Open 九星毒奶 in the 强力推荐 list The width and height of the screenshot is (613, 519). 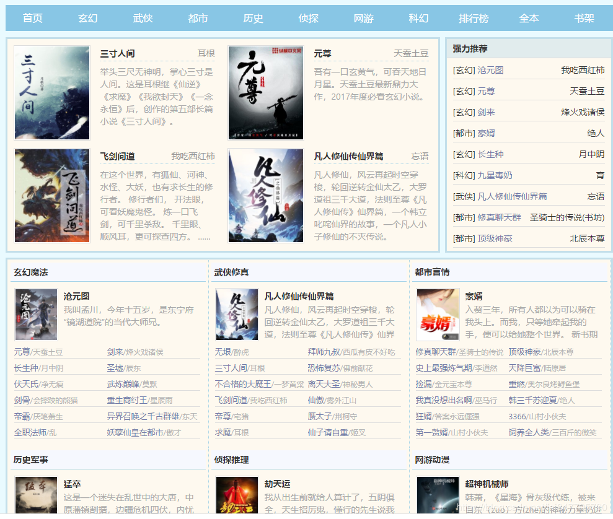pos(495,175)
